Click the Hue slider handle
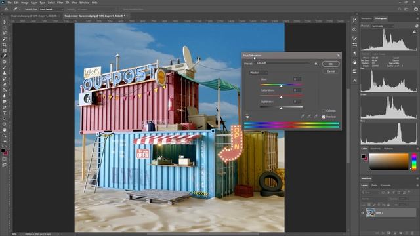The height and width of the screenshot is (236, 420). [281, 86]
